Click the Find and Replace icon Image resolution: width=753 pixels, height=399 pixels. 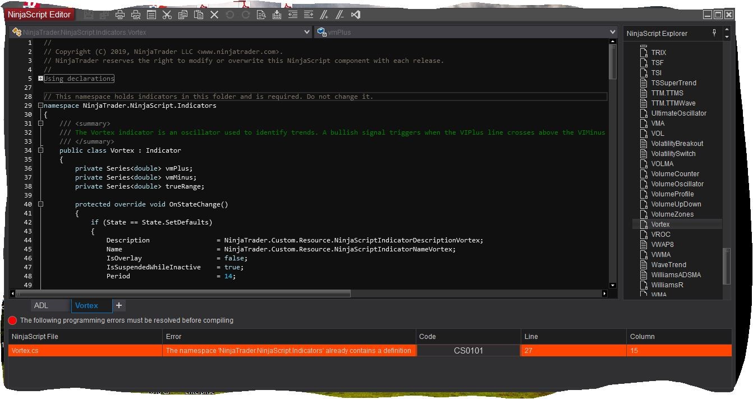(261, 15)
